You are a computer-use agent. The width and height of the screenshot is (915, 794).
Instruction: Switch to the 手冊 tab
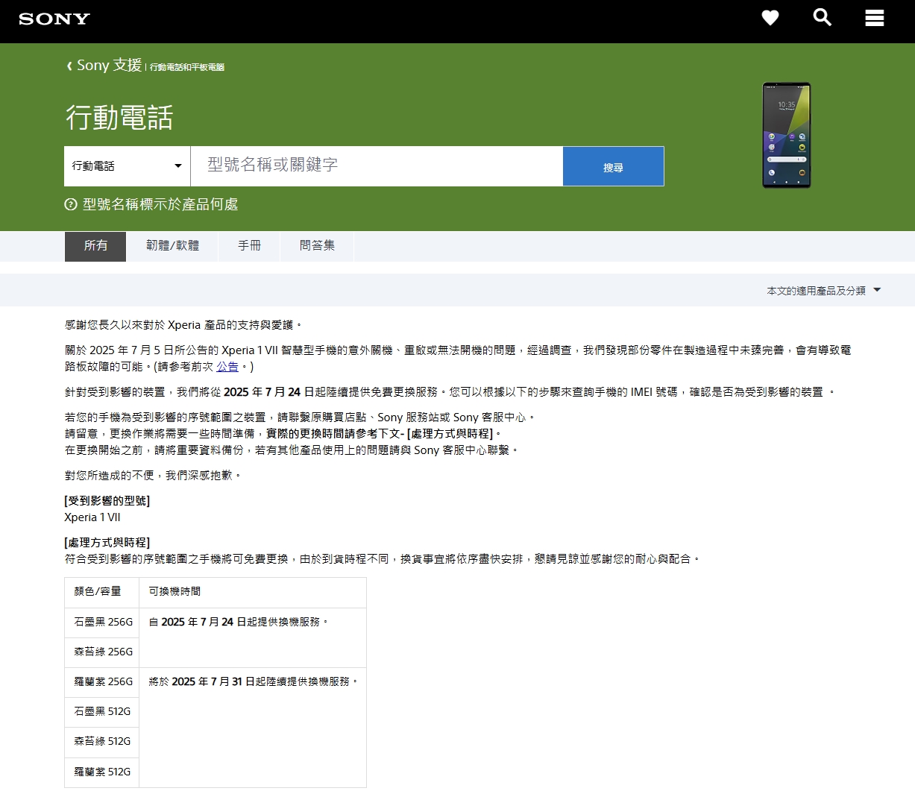249,246
